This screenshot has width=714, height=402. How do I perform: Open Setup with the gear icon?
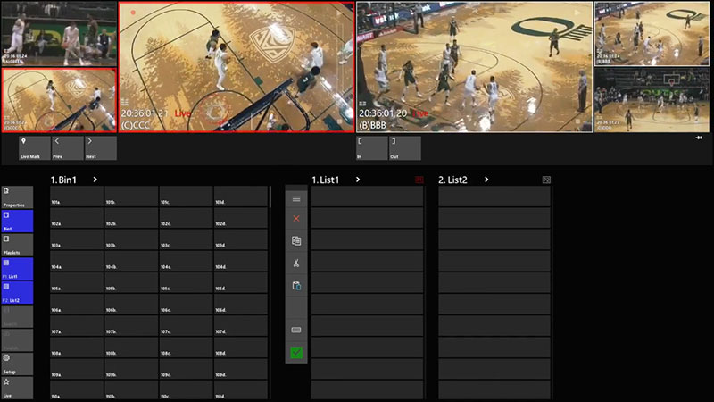[x=16, y=364]
